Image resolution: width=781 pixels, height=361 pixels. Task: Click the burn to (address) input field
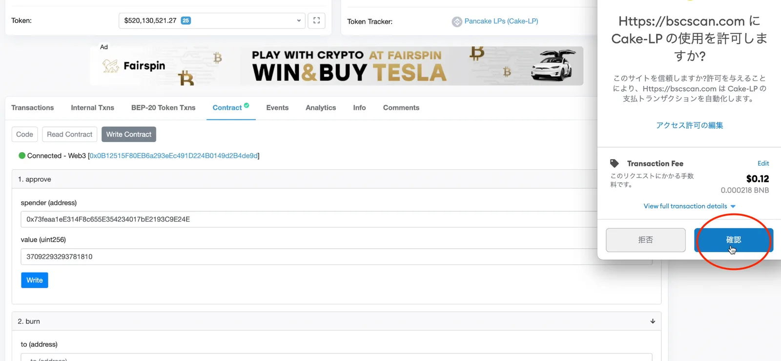336,357
